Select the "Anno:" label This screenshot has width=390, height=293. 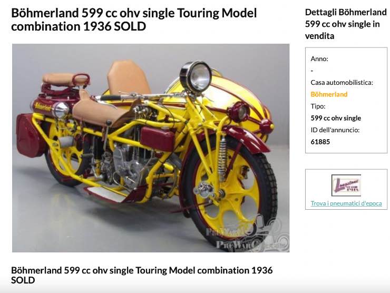[319, 58]
